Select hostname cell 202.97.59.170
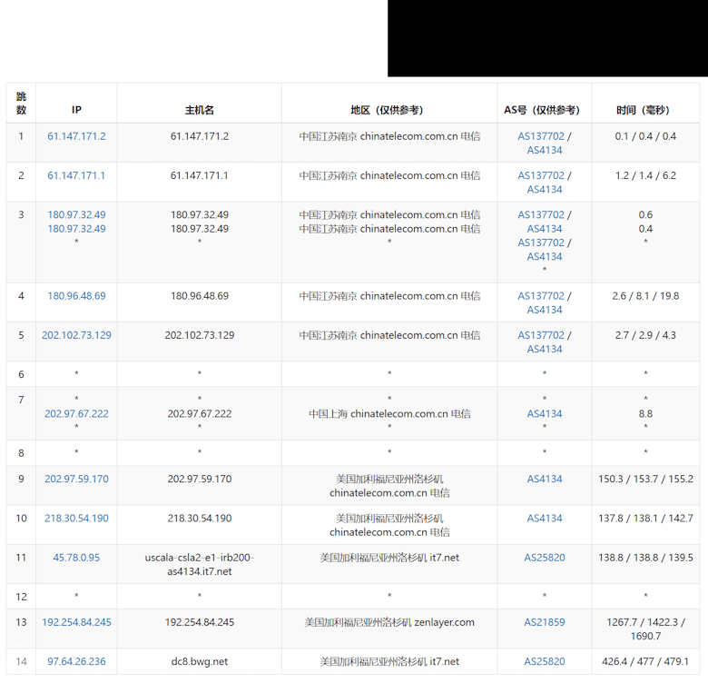The height and width of the screenshot is (683, 708). (x=199, y=480)
